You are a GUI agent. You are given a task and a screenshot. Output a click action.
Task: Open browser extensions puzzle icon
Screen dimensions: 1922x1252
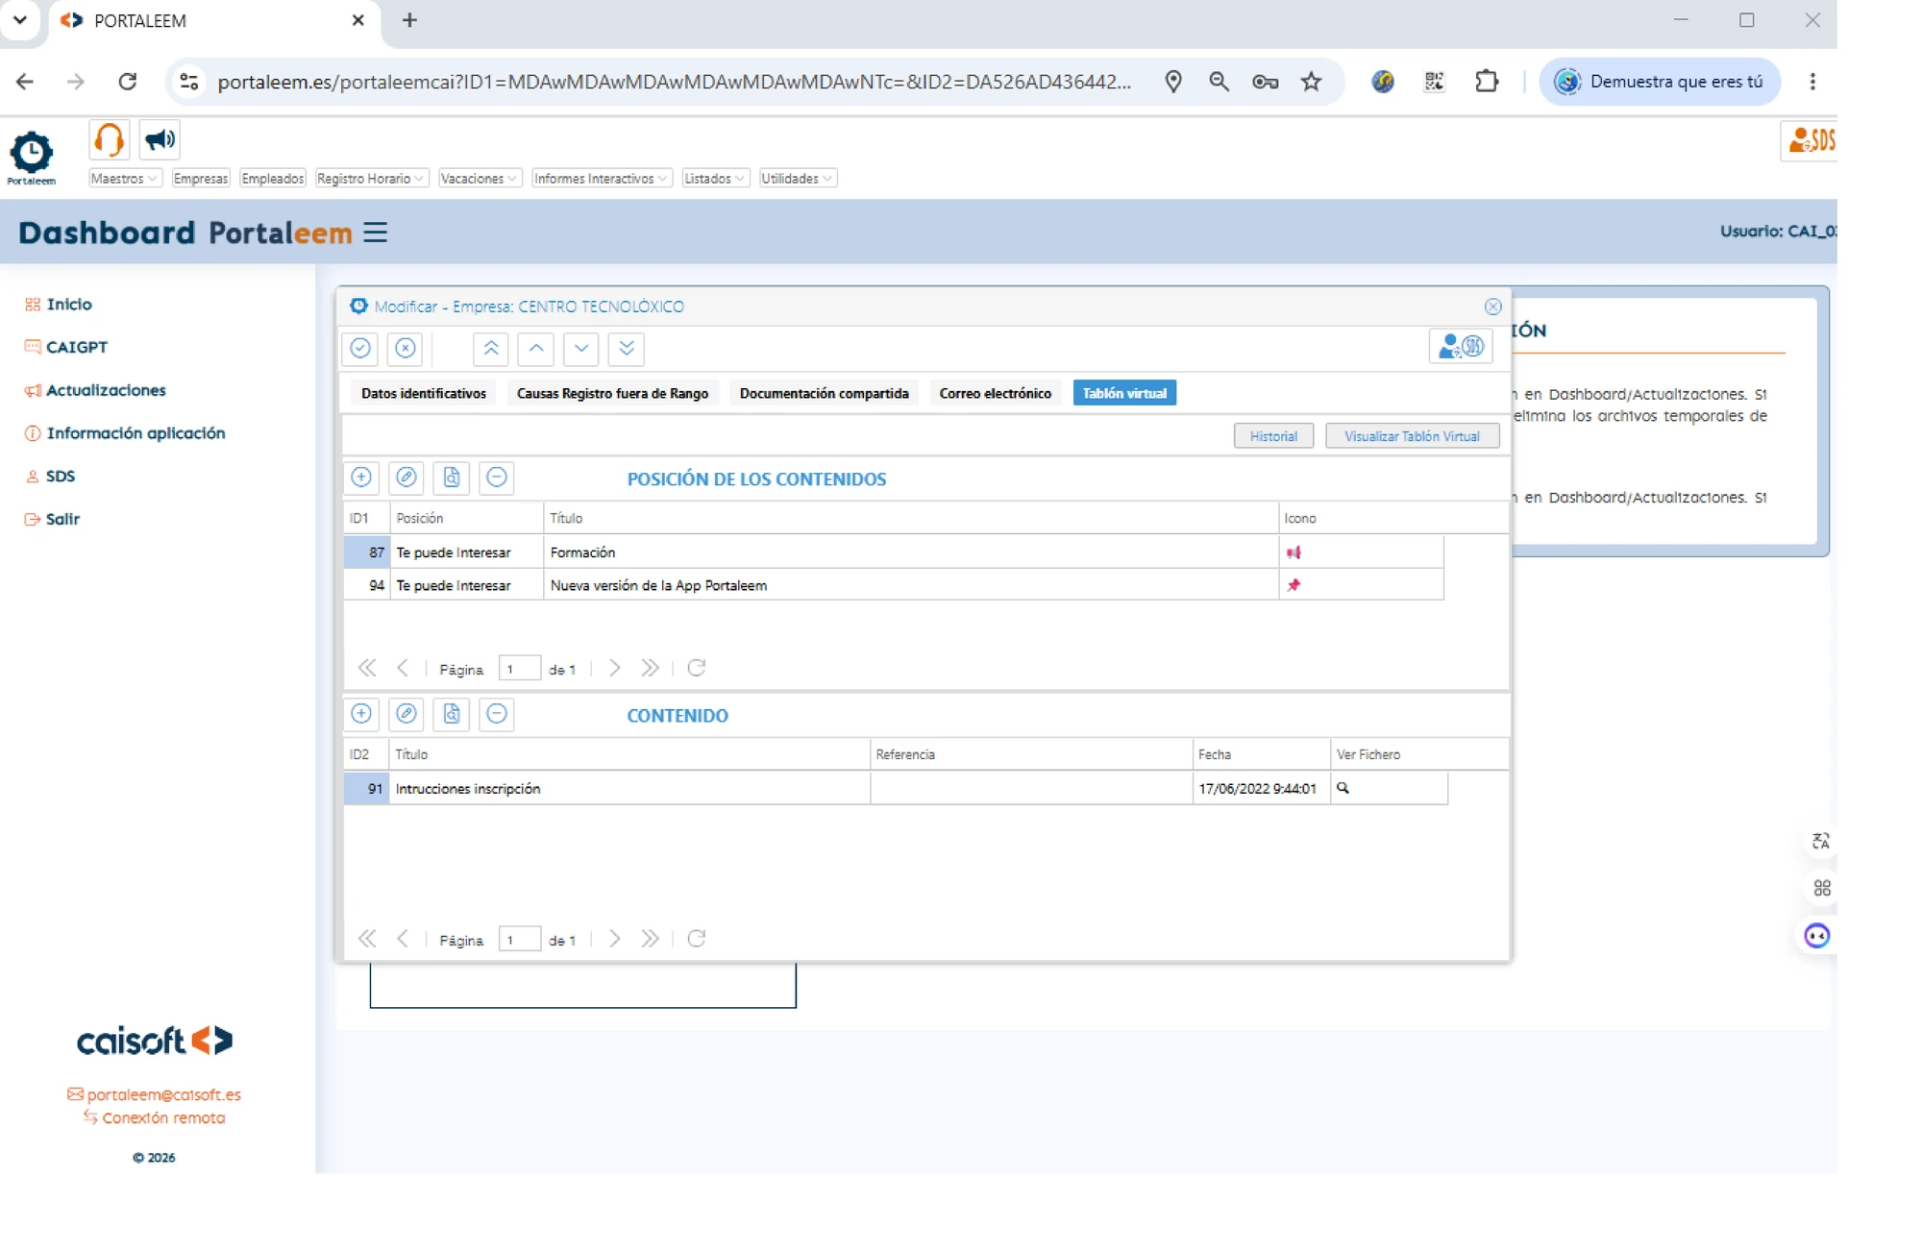pos(1487,82)
